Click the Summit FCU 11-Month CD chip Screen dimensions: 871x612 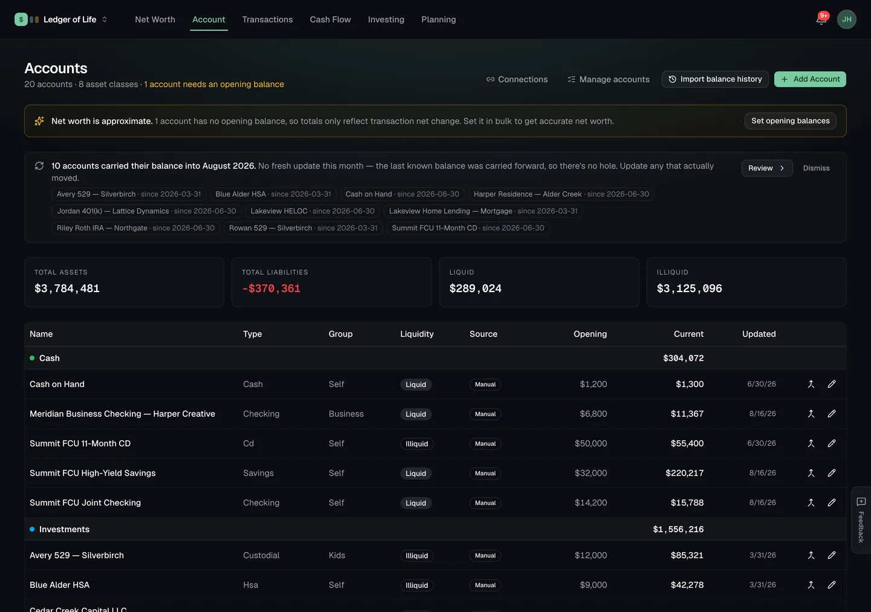[468, 228]
